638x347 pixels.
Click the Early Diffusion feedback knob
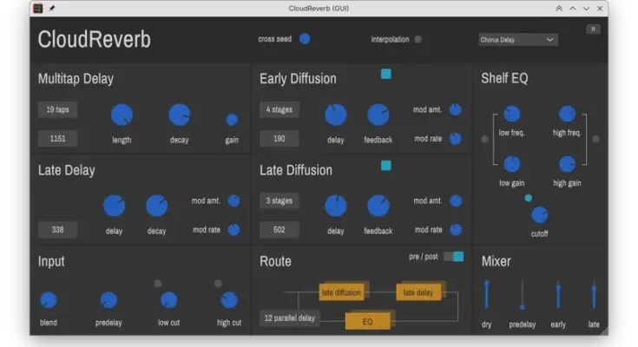click(x=378, y=115)
